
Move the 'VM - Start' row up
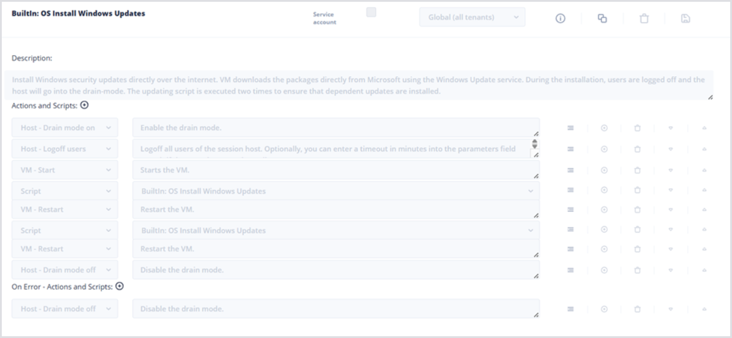[704, 170]
